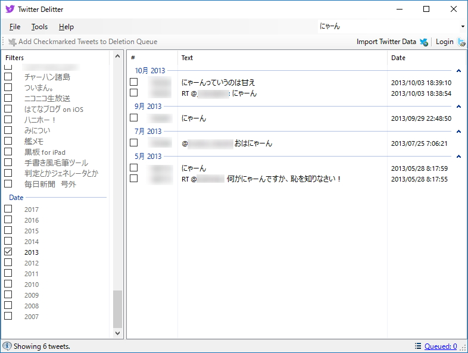
Task: Open the Help menu
Action: point(66,27)
